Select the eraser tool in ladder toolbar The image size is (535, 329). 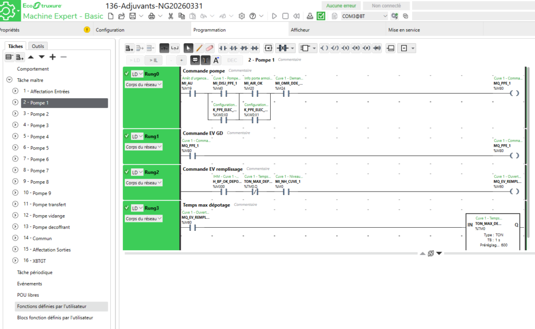[x=210, y=48]
